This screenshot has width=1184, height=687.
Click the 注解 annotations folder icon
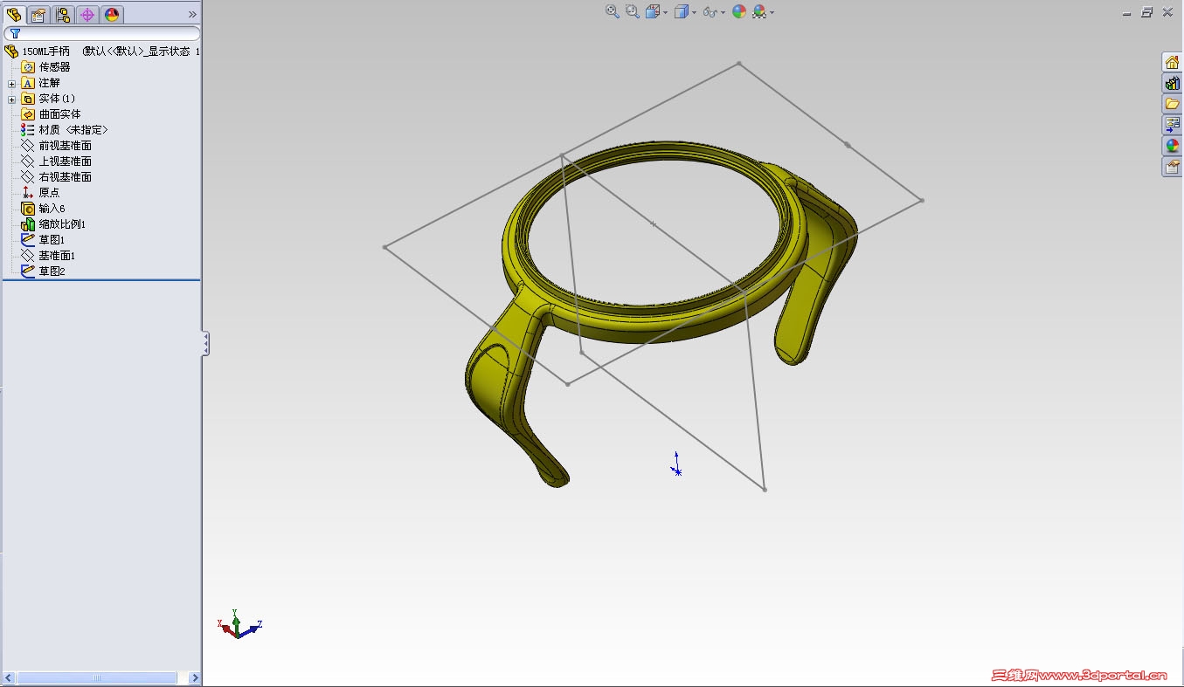(x=28, y=83)
